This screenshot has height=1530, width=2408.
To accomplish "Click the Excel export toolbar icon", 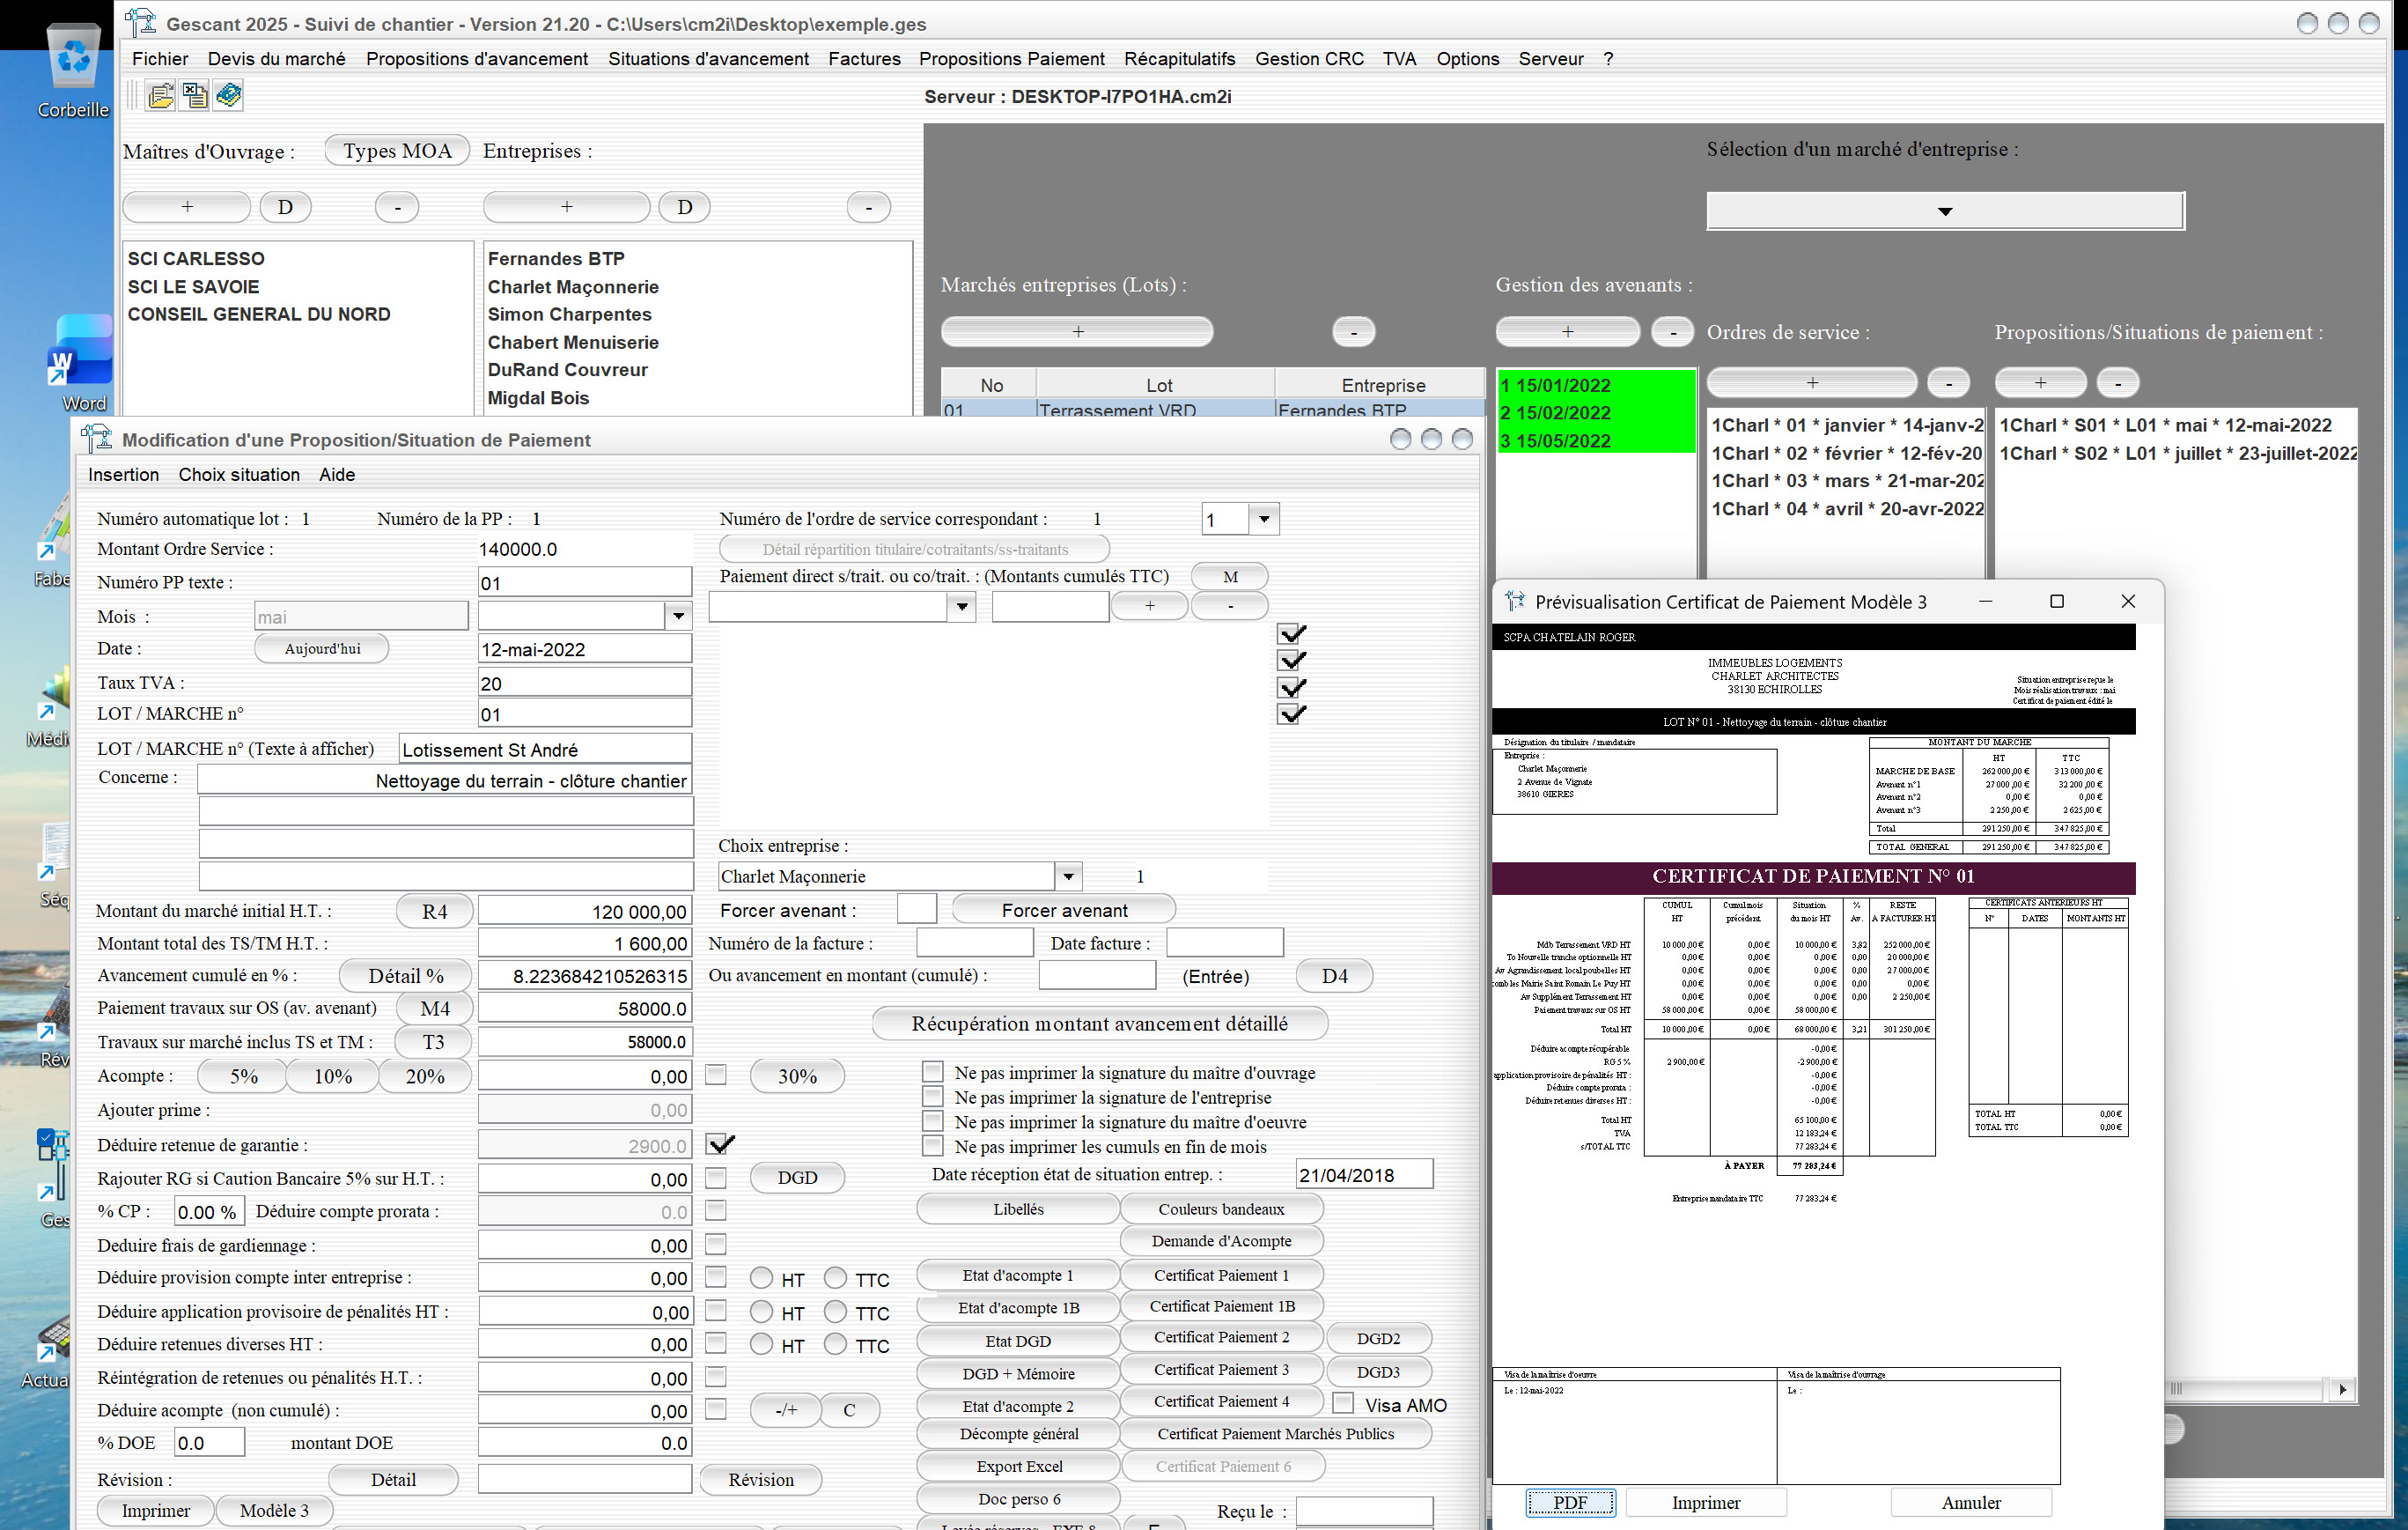I will point(194,96).
